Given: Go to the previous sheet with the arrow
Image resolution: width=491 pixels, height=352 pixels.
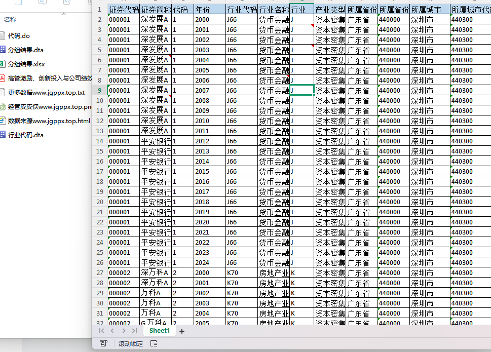Looking at the screenshot, I should tap(112, 331).
